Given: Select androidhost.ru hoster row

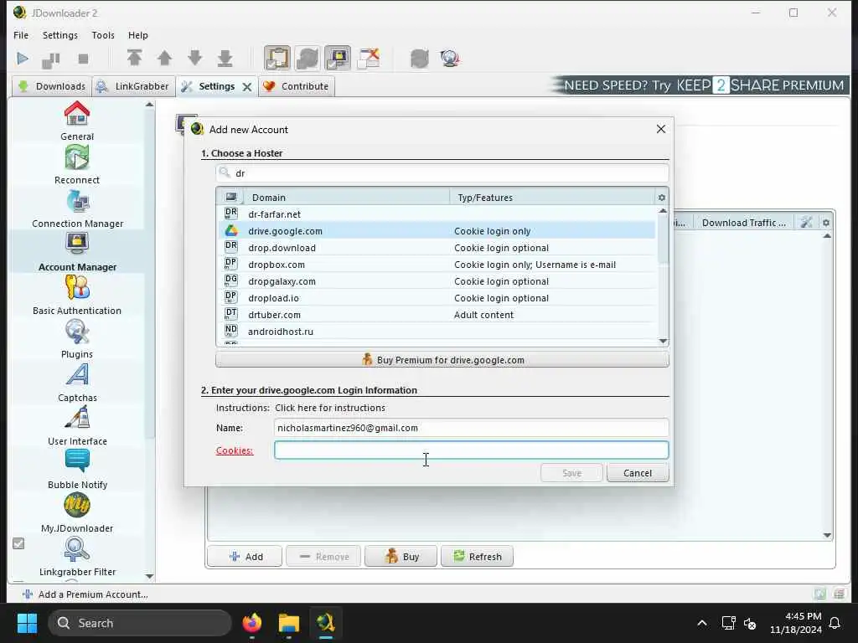Looking at the screenshot, I should click(437, 332).
